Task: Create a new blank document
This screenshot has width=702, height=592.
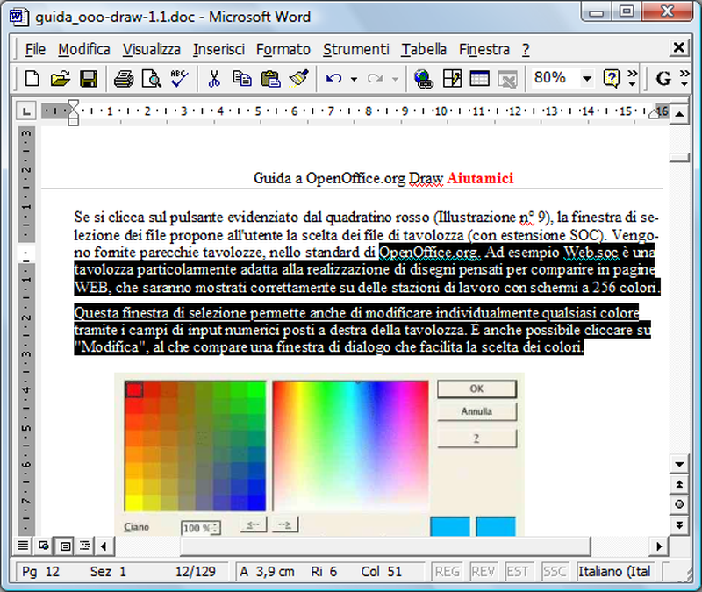Action: click(32, 78)
